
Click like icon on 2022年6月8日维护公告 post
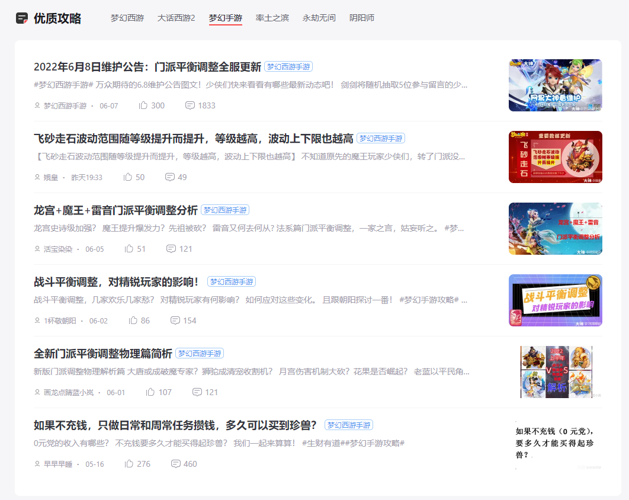point(143,105)
